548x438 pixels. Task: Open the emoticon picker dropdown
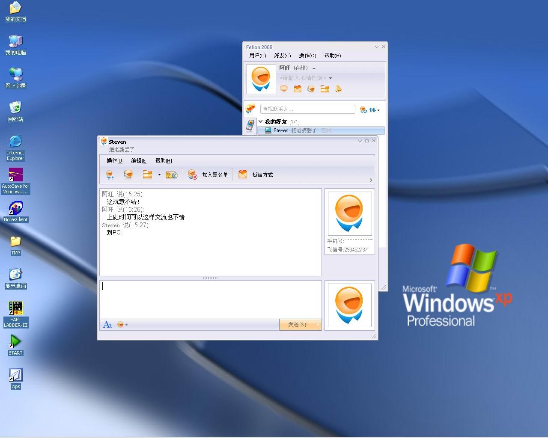tap(122, 325)
